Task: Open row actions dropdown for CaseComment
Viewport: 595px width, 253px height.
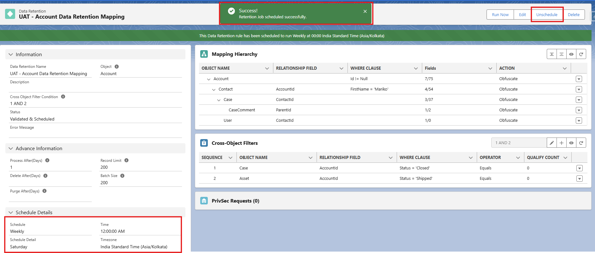Action: (x=579, y=110)
